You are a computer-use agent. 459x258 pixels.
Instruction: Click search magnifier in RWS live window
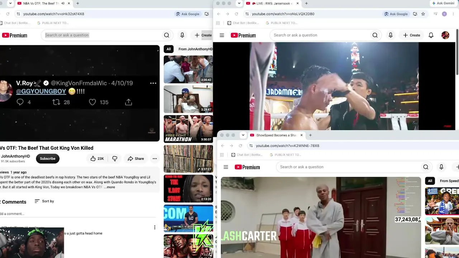[x=375, y=35]
